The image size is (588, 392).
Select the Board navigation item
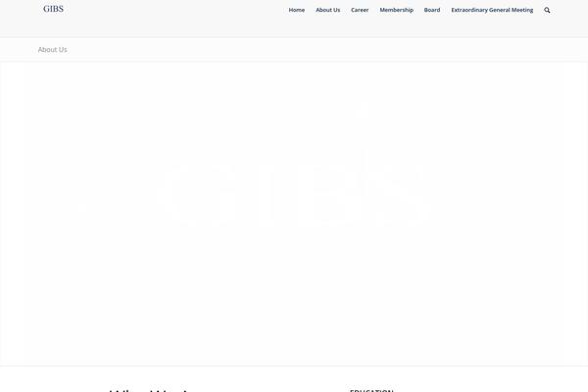[432, 10]
